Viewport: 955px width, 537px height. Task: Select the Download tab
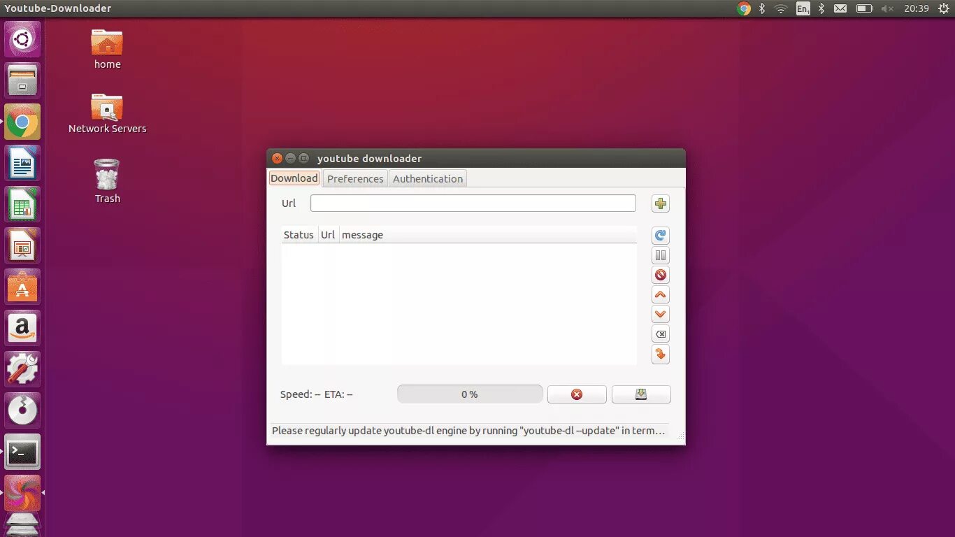294,178
